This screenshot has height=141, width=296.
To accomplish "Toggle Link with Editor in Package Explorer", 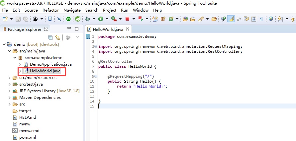I will (x=57, y=37).
